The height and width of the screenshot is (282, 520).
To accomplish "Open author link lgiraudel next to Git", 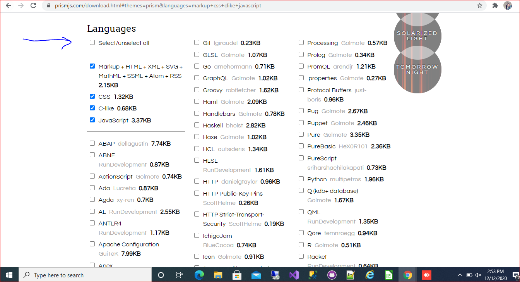I will click(226, 43).
